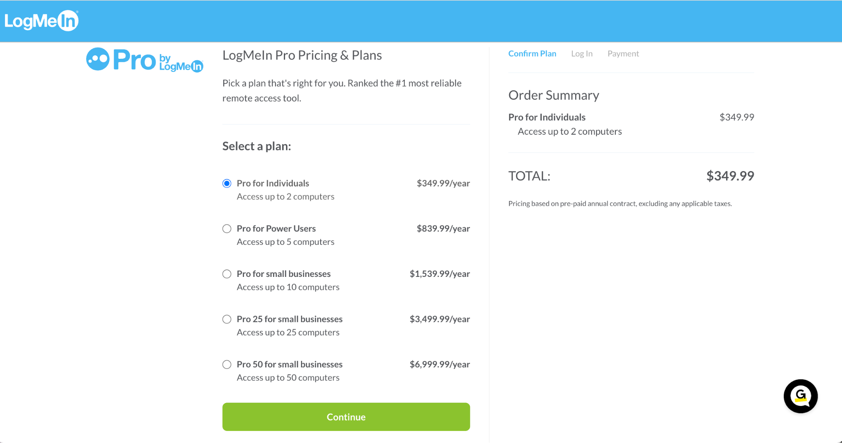The image size is (842, 443).
Task: Click the Pro by LogMeIn logo
Action: pyautogui.click(x=145, y=60)
